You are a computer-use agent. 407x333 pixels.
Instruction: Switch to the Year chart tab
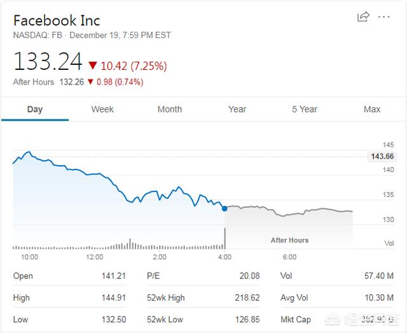pos(237,109)
